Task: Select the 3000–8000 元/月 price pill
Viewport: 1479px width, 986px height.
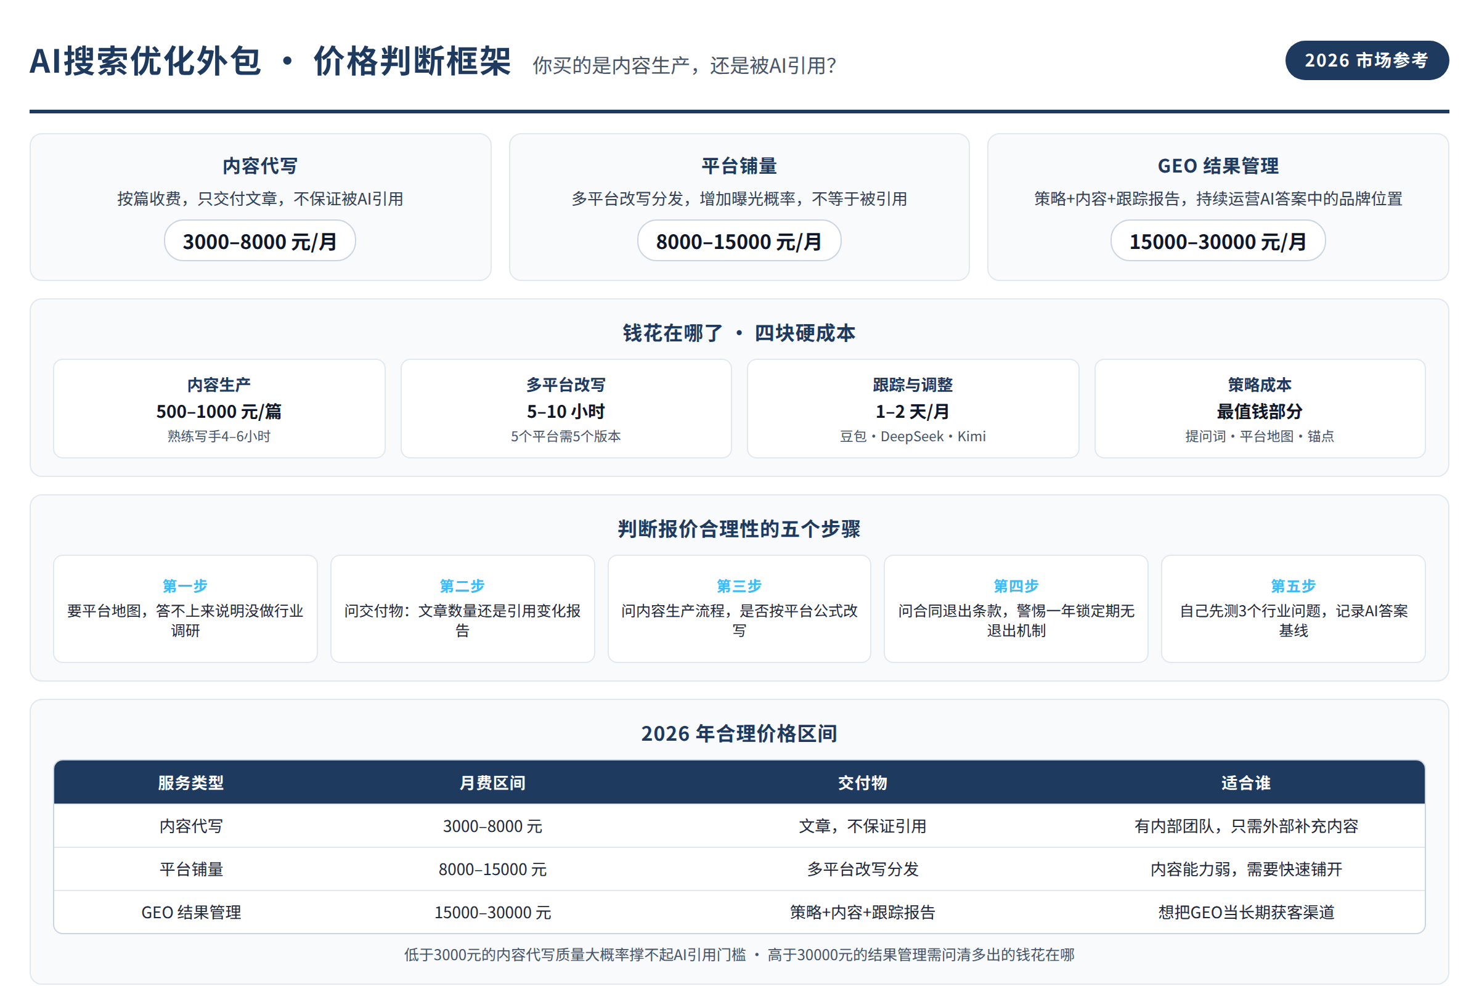Action: pos(259,241)
